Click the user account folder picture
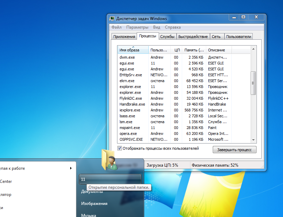Screen dimensions: 283x217 pos(109,160)
